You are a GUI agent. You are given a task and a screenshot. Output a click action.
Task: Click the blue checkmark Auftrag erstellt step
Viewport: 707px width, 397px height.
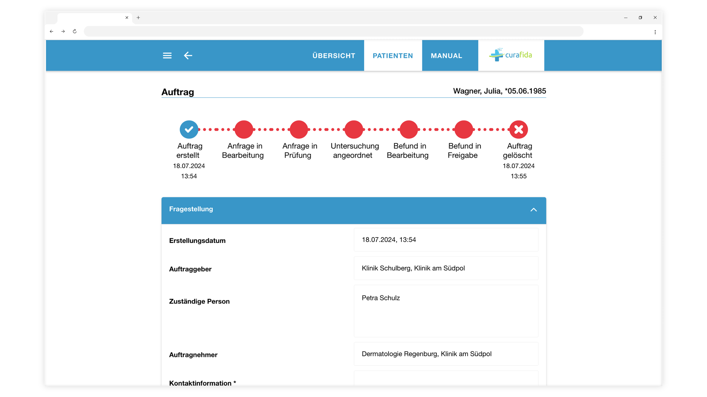(x=189, y=129)
